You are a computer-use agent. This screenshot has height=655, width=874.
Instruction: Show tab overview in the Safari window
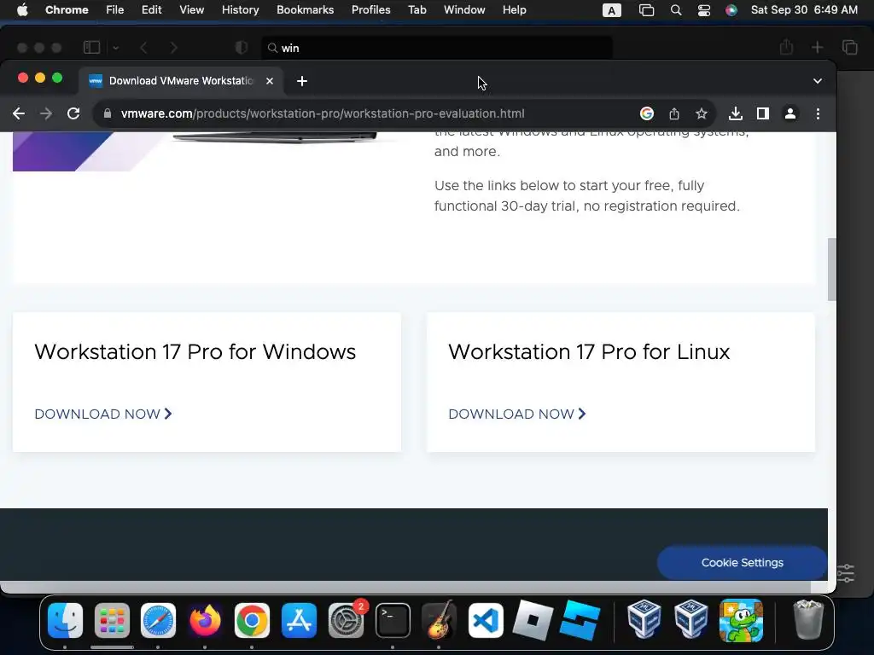coord(850,48)
